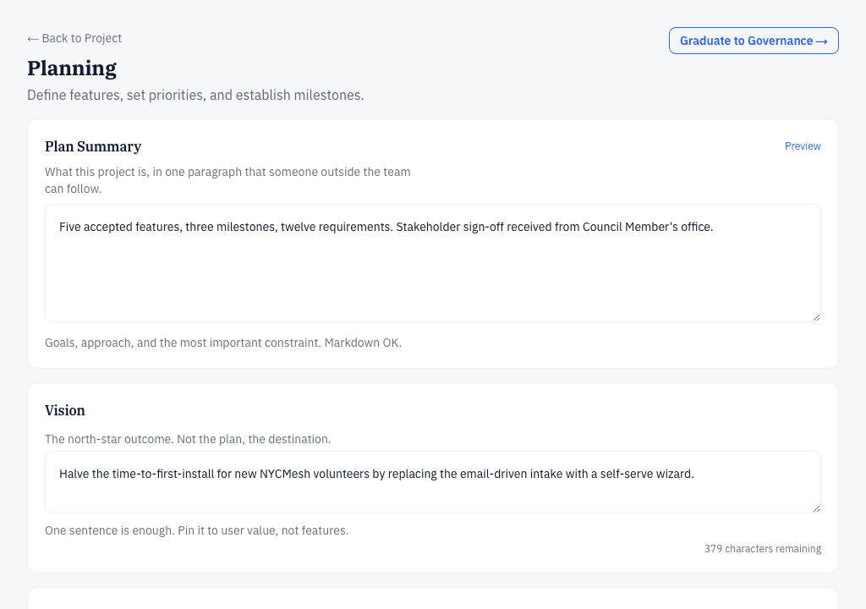Click '379 characters remaining' counter
This screenshot has width=866, height=609.
762,549
